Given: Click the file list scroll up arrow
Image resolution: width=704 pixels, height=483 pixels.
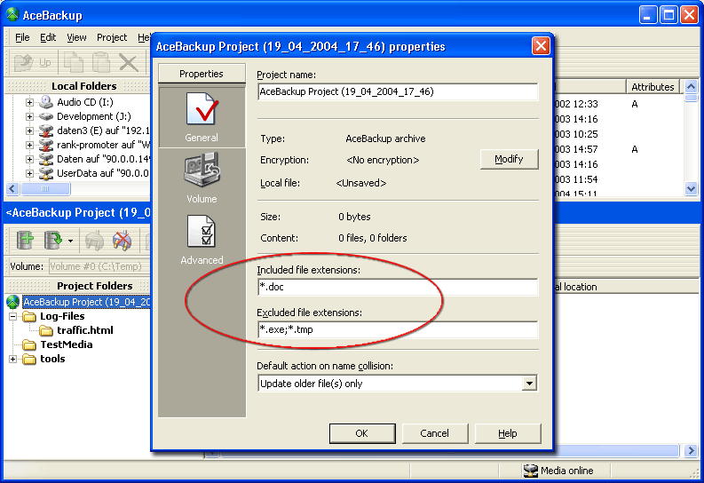Looking at the screenshot, I should [x=691, y=86].
